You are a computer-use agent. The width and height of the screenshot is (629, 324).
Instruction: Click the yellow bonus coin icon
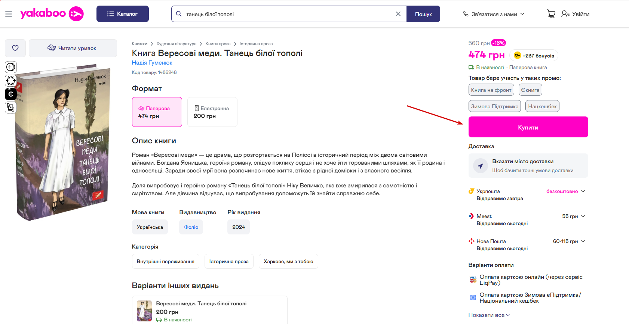pyautogui.click(x=517, y=56)
